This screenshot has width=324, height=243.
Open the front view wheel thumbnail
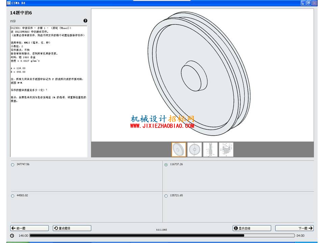(194, 150)
